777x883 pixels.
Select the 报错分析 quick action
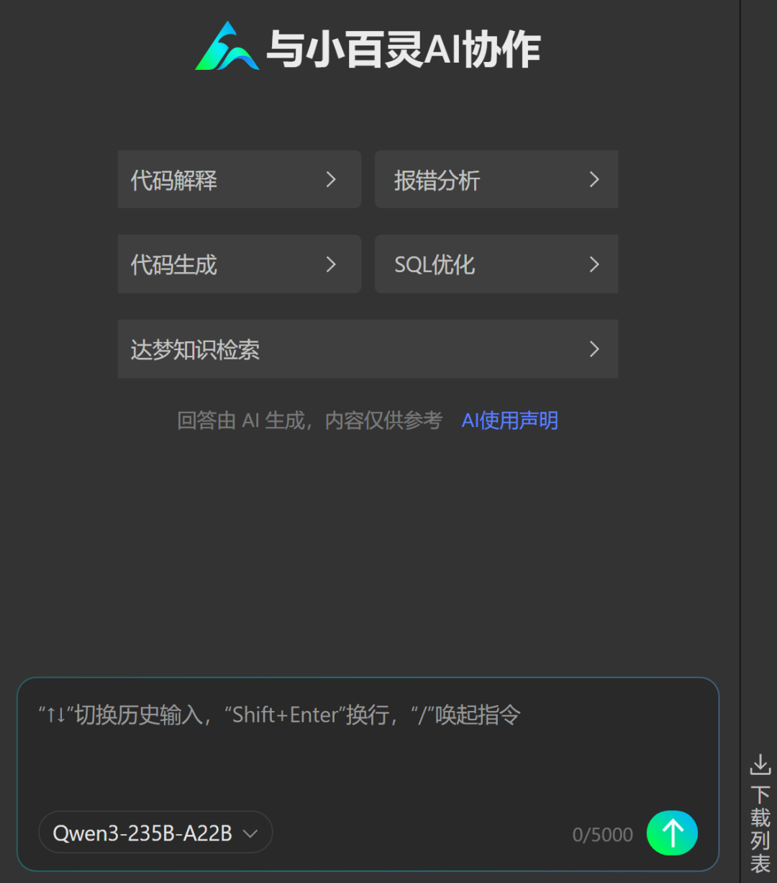496,179
